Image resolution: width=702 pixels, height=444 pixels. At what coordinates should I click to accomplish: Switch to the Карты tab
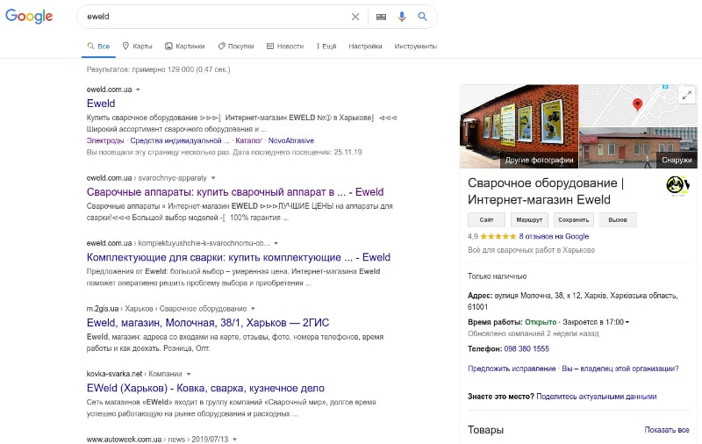coord(138,47)
